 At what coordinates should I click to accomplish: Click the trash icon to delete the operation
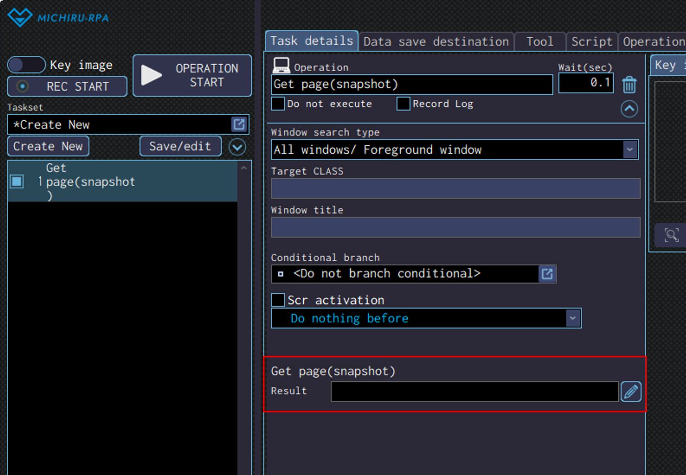(x=629, y=85)
